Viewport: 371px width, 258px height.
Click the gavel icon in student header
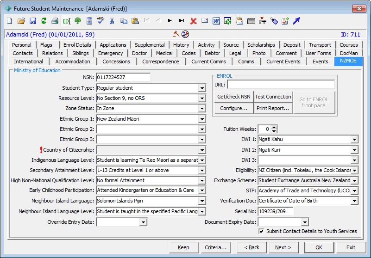click(x=176, y=34)
